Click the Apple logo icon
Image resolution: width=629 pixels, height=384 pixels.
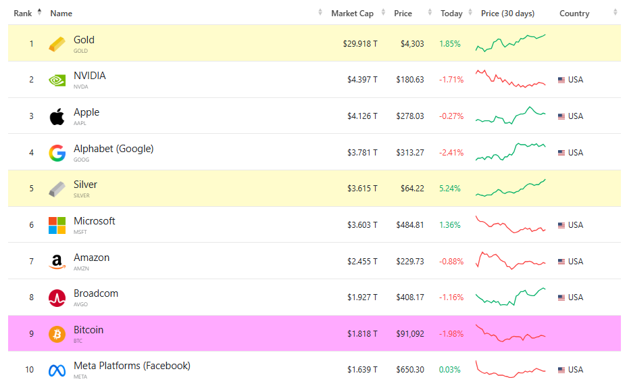click(57, 116)
